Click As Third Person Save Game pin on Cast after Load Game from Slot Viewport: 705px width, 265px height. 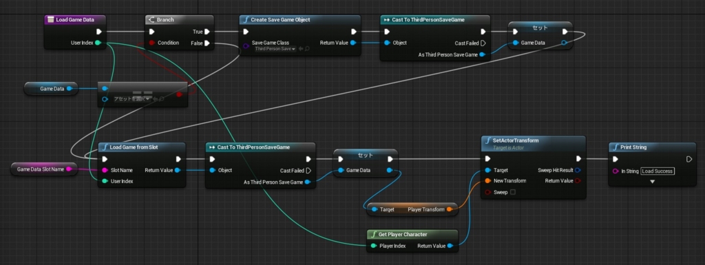point(307,182)
